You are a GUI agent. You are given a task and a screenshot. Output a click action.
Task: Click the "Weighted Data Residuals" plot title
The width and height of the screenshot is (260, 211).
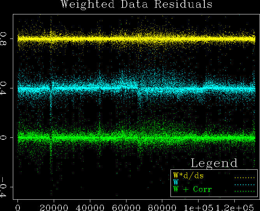coord(136,5)
